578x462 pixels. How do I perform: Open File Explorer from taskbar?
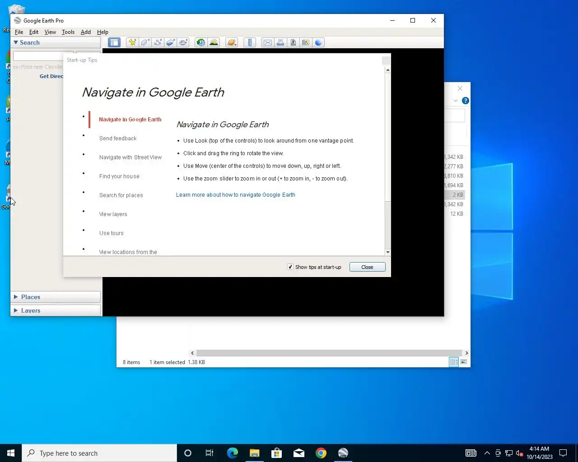pyautogui.click(x=254, y=453)
